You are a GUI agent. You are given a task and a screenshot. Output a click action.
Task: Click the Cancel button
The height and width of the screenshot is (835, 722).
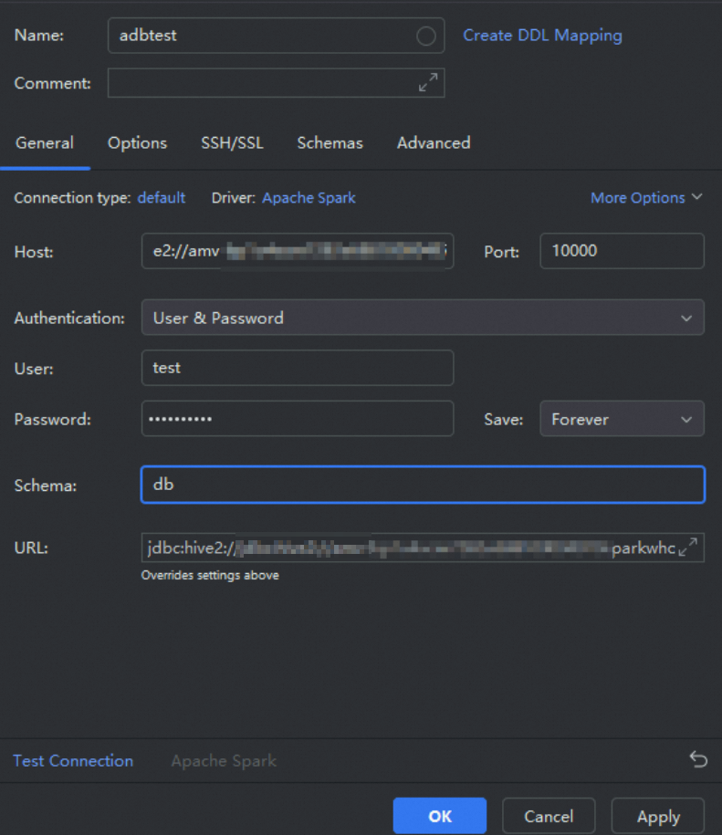(549, 816)
